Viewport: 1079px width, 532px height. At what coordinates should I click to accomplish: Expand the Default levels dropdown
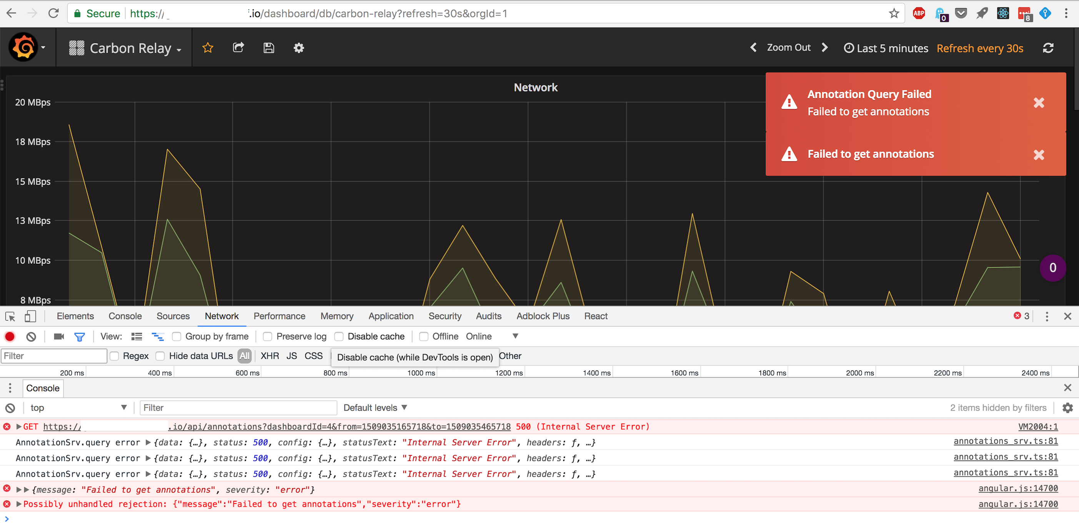pyautogui.click(x=375, y=407)
